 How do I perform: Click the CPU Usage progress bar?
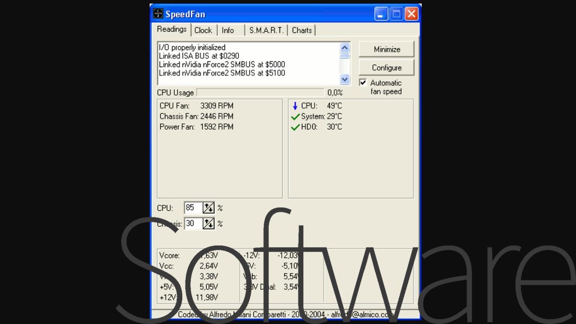point(260,92)
